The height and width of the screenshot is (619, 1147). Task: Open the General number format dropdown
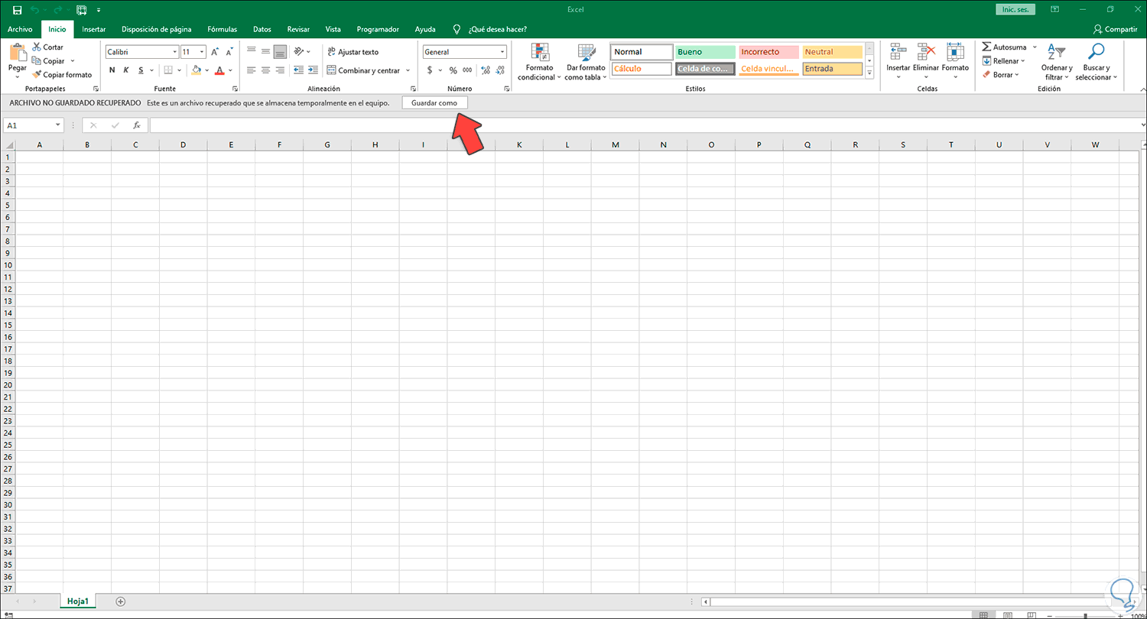[x=501, y=51]
